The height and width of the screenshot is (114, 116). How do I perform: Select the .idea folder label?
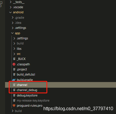18,23
